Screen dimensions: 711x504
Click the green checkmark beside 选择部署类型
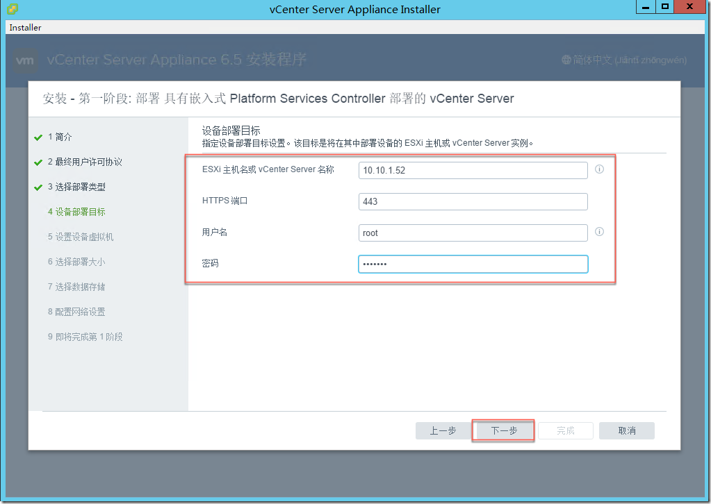coord(38,187)
